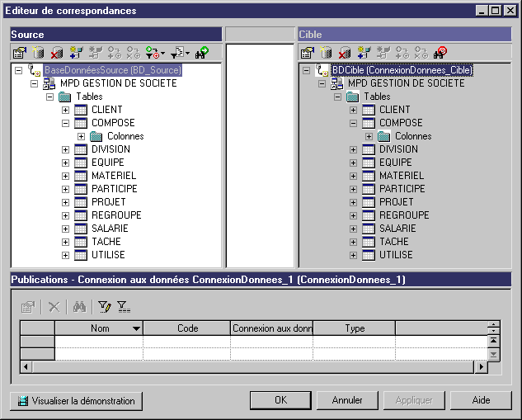Select BaseDonnéesSource (BD_Source) node

pyautogui.click(x=113, y=70)
